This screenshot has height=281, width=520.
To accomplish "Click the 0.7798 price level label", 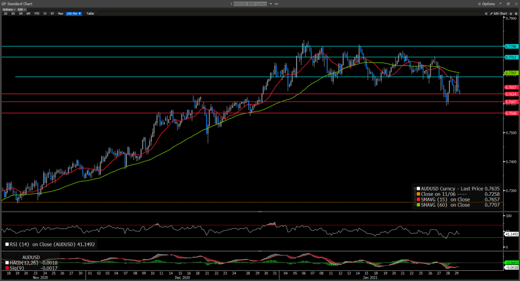I will pos(511,47).
